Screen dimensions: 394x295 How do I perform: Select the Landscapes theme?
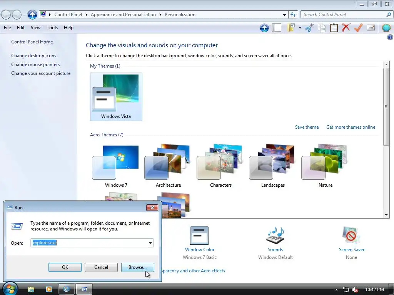click(273, 166)
